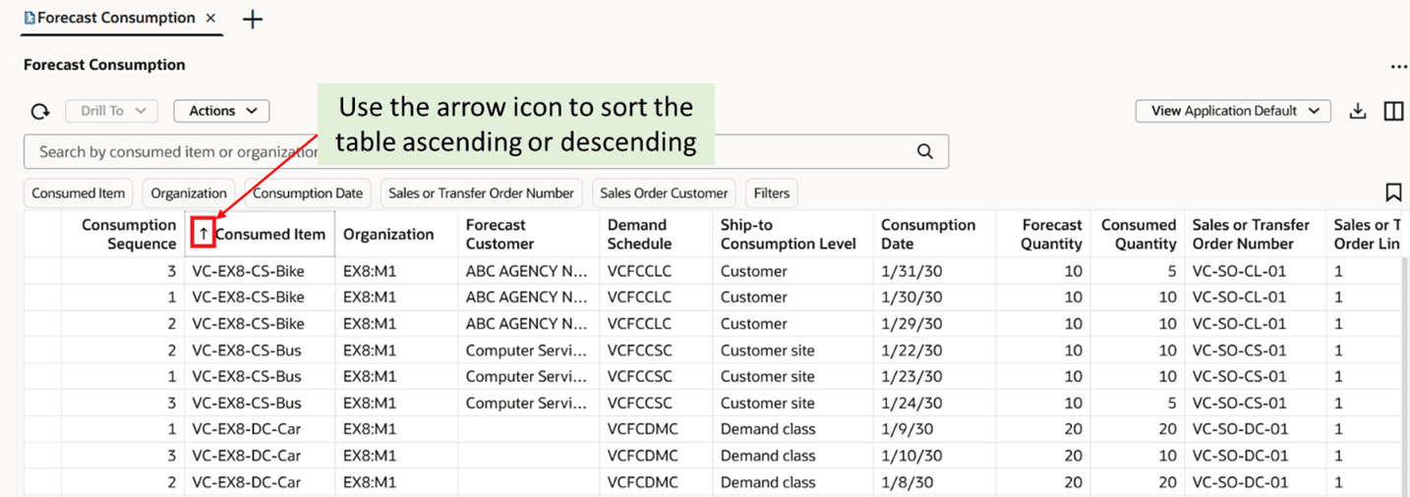Image resolution: width=1410 pixels, height=497 pixels.
Task: Toggle the Consumption Date filter chip
Action: point(308,193)
